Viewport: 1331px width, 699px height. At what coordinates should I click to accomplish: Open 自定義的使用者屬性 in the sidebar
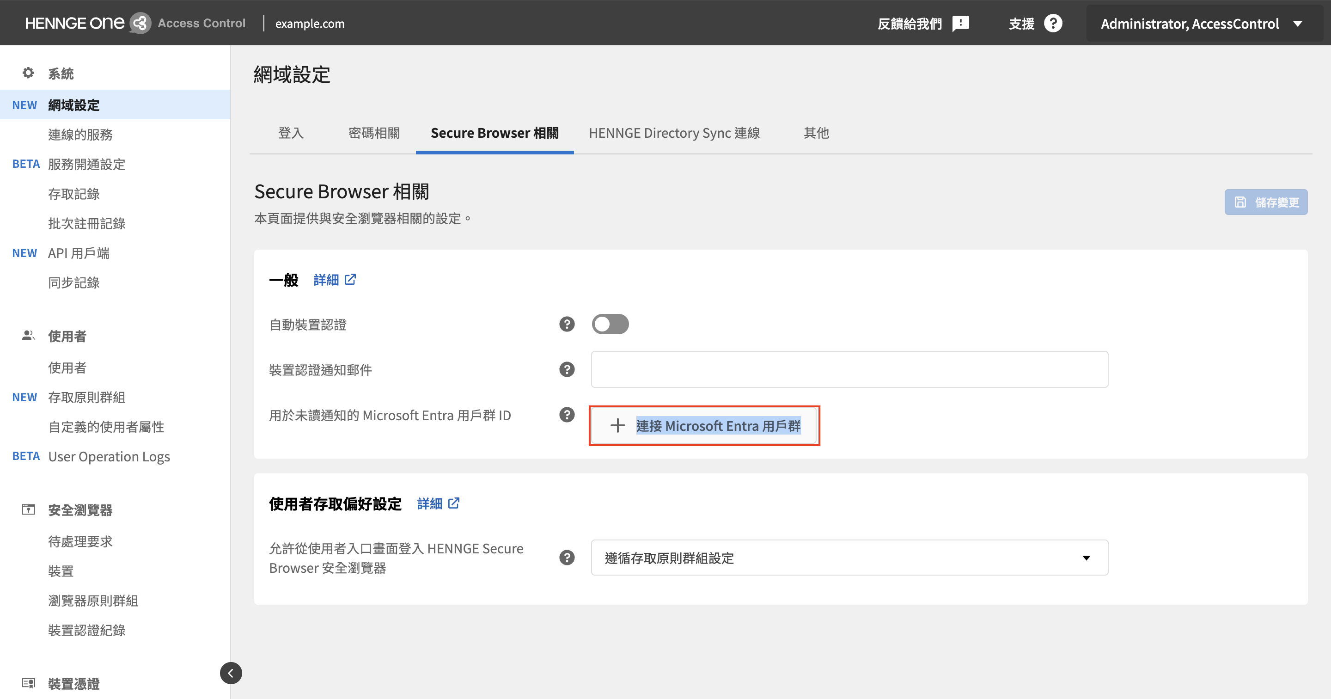[x=106, y=427]
